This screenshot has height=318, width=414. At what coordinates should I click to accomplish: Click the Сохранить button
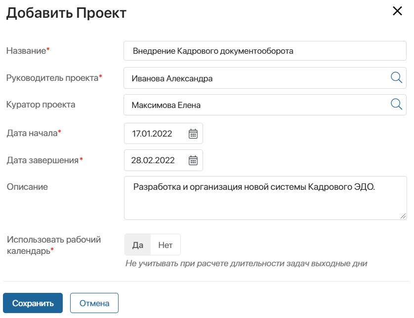point(33,303)
